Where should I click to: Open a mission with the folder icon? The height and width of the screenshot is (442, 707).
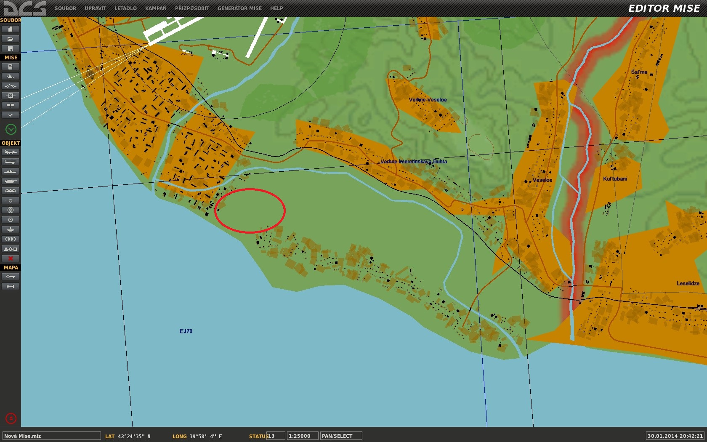(x=11, y=39)
